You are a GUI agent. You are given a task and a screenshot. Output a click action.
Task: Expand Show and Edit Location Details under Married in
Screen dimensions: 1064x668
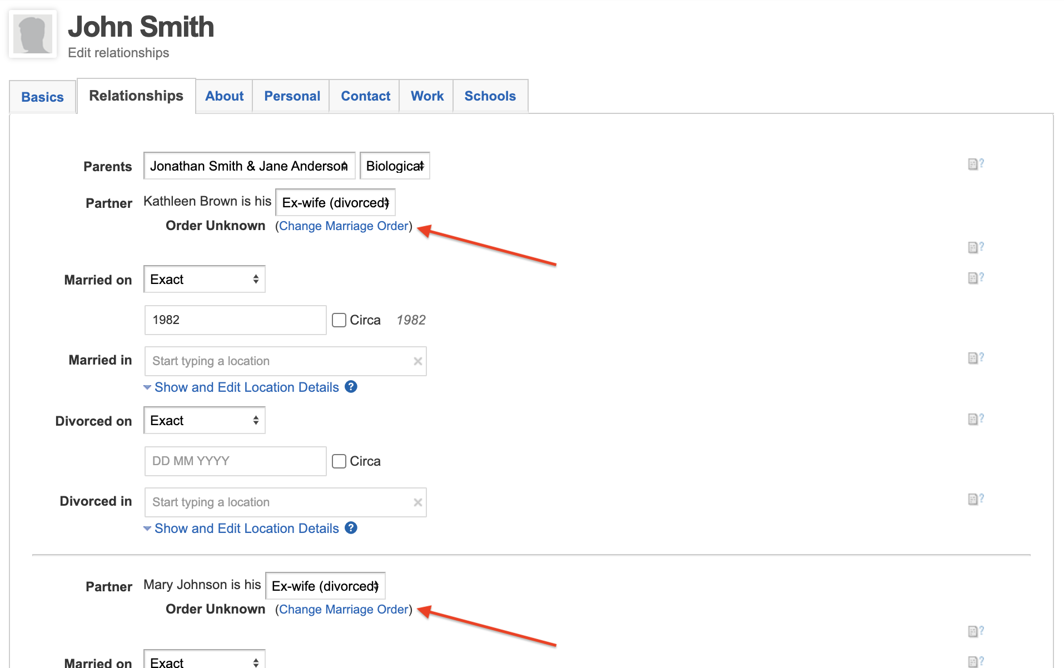point(246,387)
